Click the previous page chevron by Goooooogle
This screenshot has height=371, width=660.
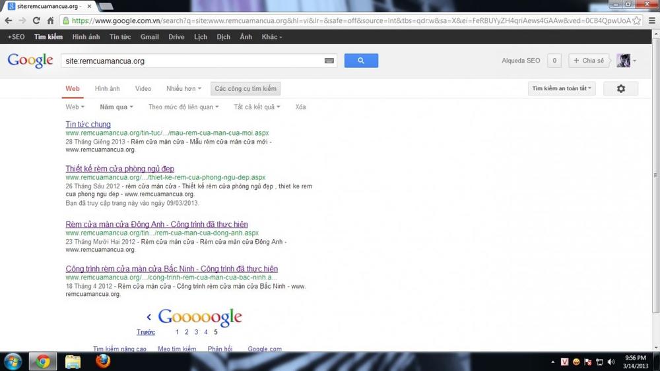point(148,317)
